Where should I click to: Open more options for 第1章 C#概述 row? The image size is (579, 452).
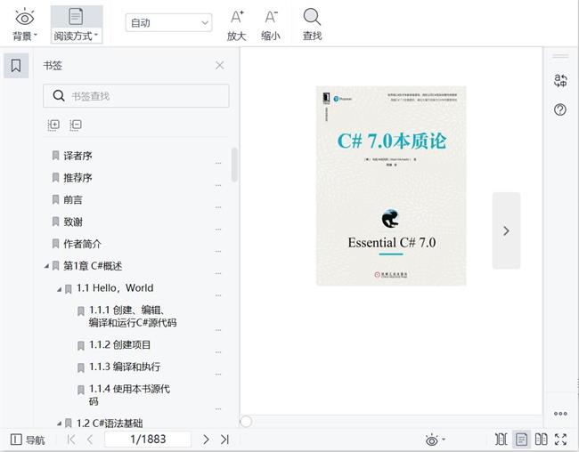[218, 273]
